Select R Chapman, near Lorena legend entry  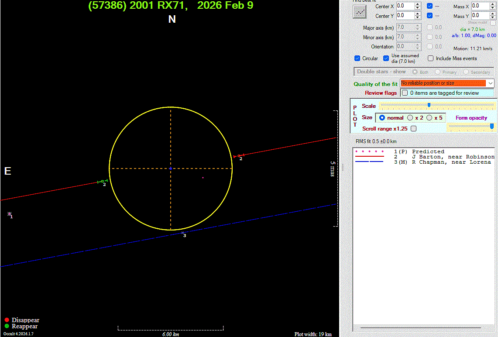pyautogui.click(x=451, y=162)
